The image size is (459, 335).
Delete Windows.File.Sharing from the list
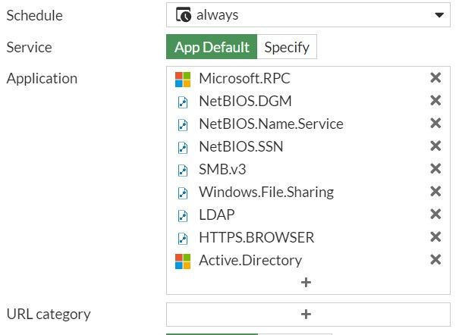(435, 192)
